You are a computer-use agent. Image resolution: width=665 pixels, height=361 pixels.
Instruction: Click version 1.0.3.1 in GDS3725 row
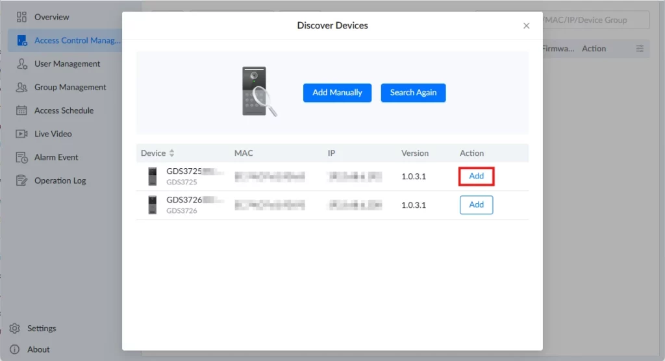(x=414, y=177)
